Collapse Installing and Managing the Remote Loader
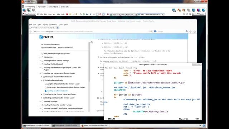The width and height of the screenshot is (229, 129). click(40, 73)
